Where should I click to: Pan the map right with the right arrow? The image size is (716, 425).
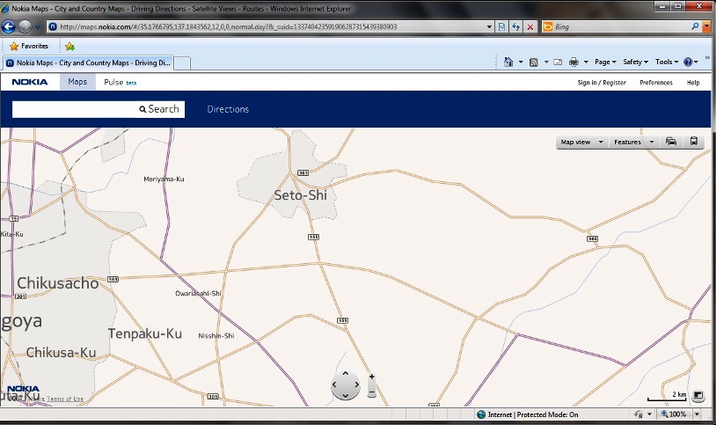coord(356,385)
